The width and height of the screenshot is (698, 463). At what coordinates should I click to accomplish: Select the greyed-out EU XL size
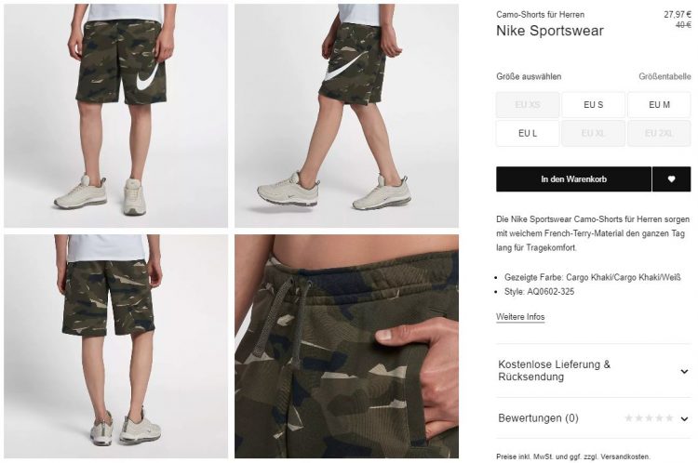point(594,134)
